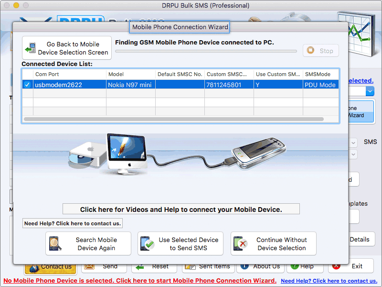Viewport: 382px width, 287px height.
Task: Click the person icon on Contact us button
Action: click(x=34, y=269)
